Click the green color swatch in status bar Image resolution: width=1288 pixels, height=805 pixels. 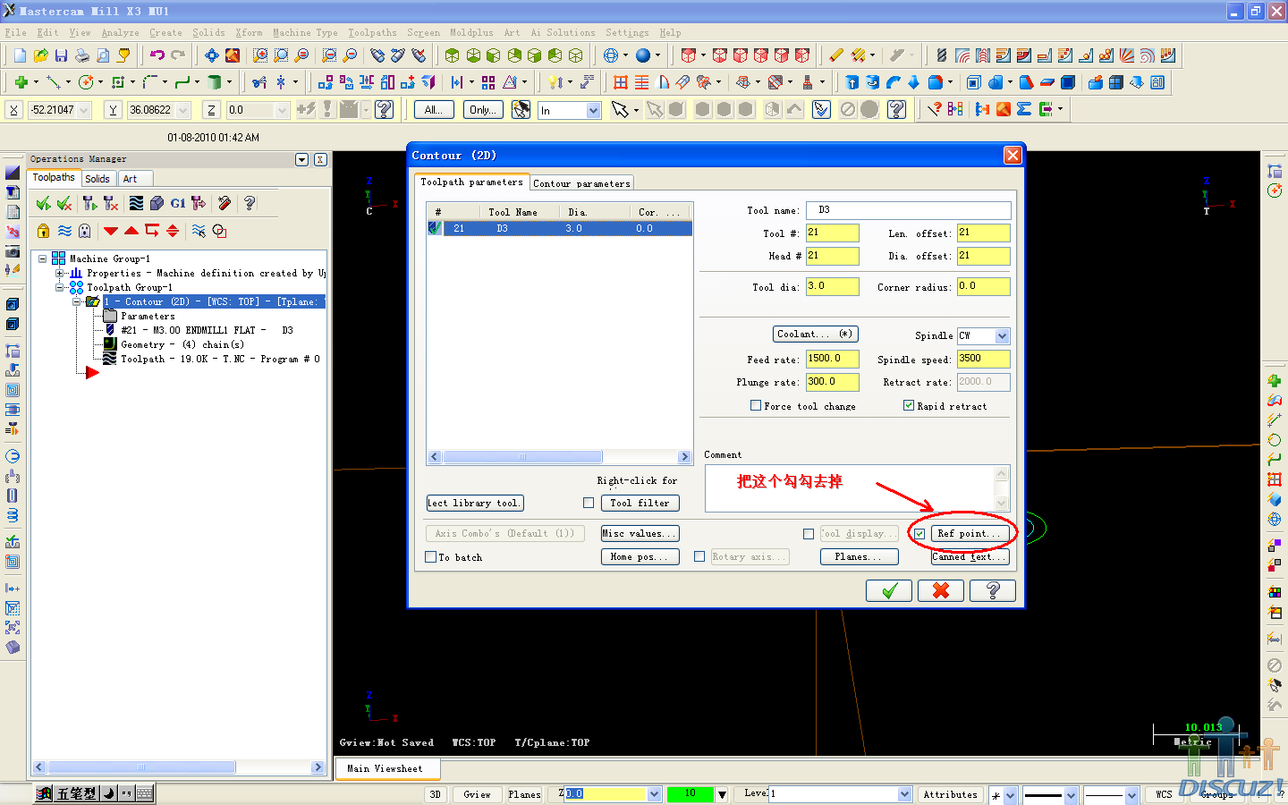point(690,794)
